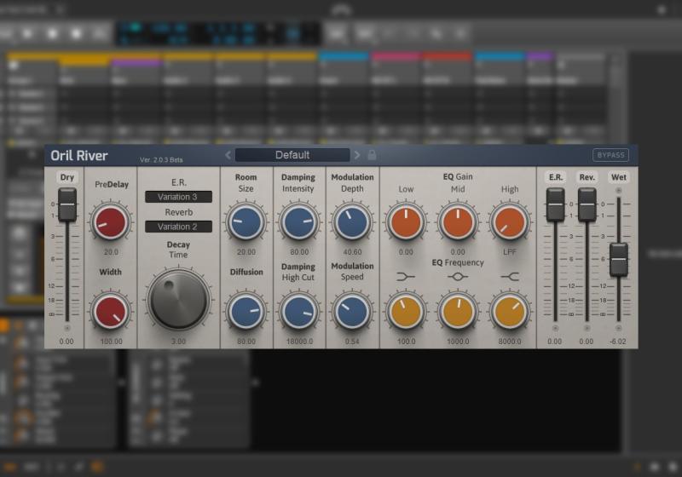Click the preset lock icon
Viewport: 682px width, 477px height.
[372, 155]
